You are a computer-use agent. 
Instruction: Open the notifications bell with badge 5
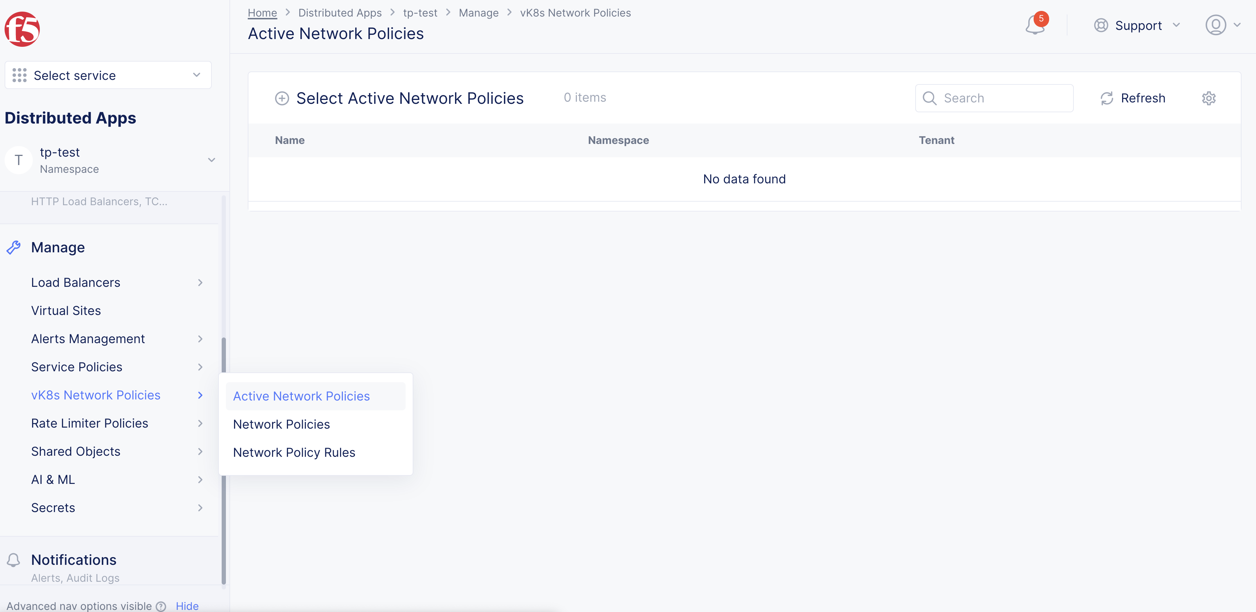pos(1035,25)
